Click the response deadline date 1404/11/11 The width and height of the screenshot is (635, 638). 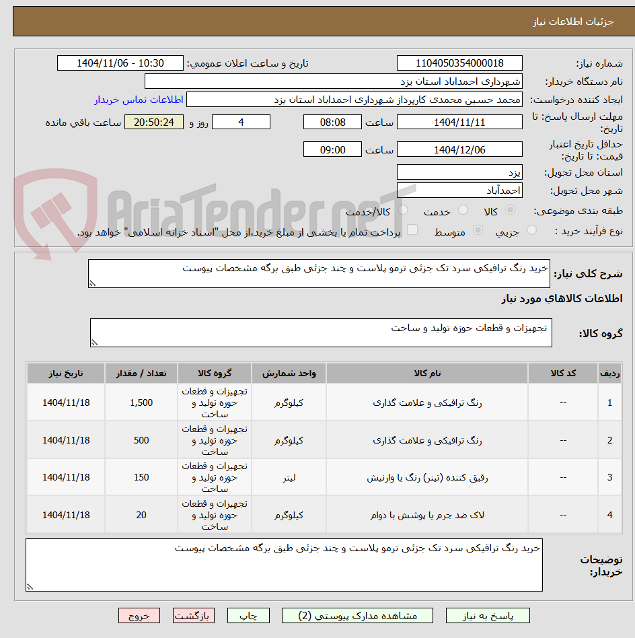pyautogui.click(x=459, y=122)
